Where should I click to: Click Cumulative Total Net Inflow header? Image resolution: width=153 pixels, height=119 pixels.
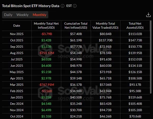pyautogui.click(x=76, y=25)
